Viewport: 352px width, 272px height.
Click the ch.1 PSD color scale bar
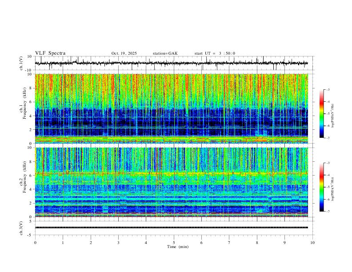322,114
